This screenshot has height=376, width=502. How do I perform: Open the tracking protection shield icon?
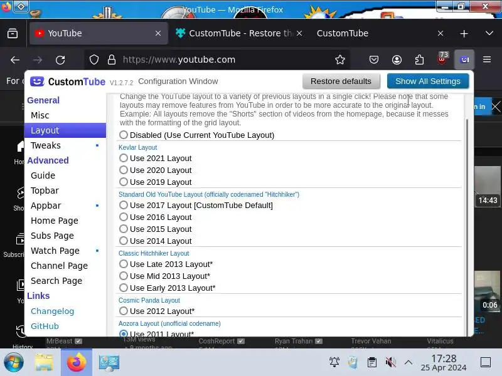click(x=93, y=60)
